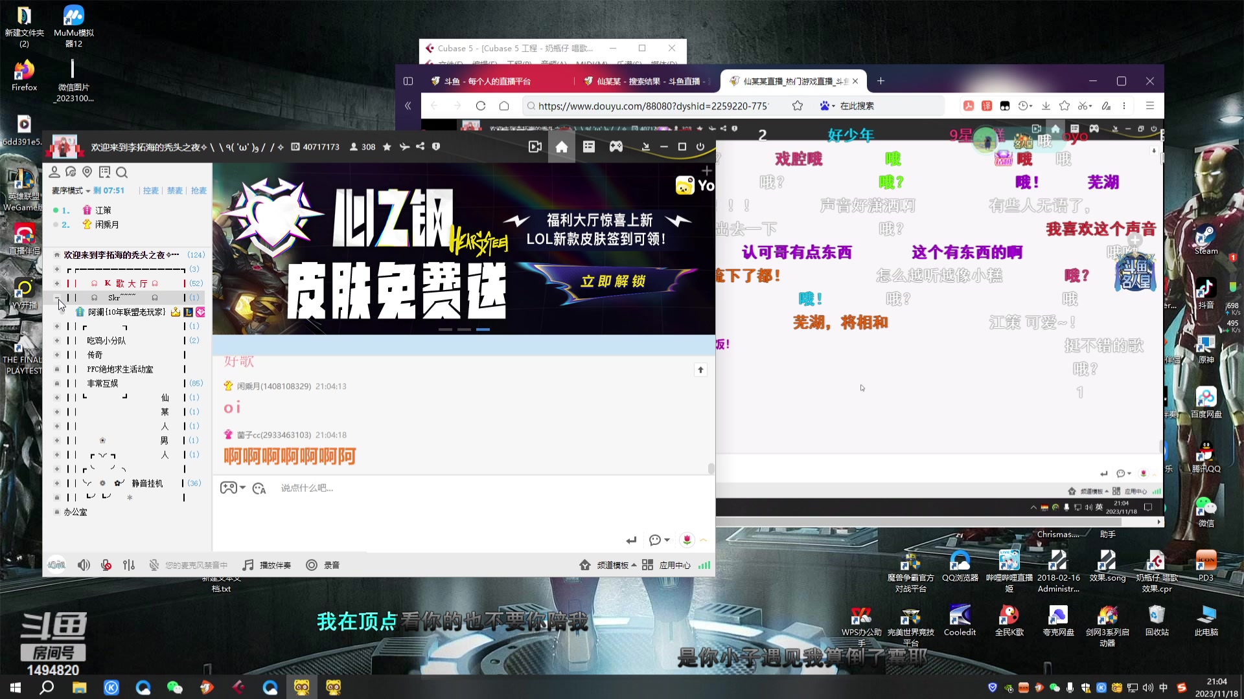This screenshot has width=1244, height=699.
Task: Open the audio mixer sliders icon
Action: tap(129, 565)
